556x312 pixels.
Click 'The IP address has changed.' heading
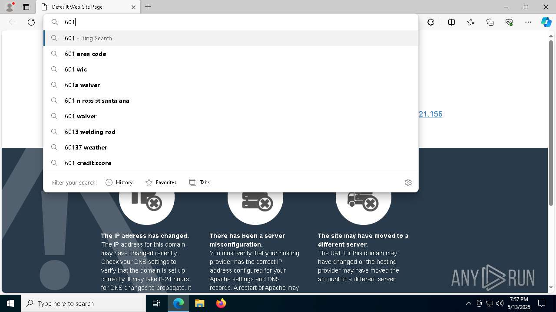pos(145,236)
